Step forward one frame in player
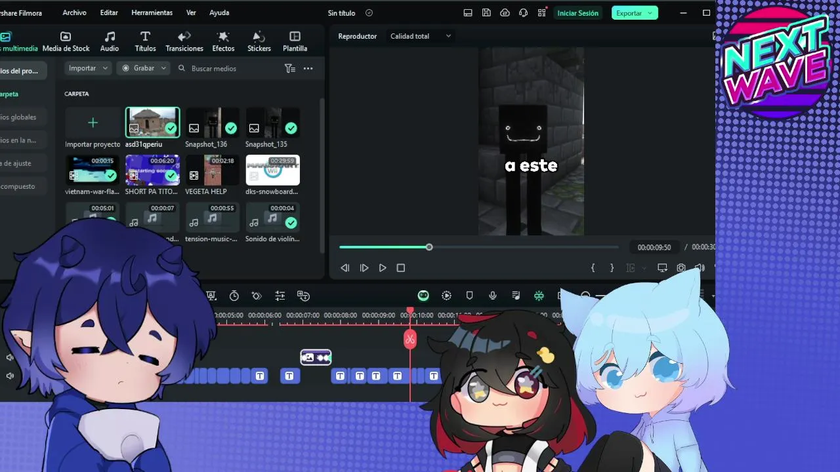Viewport: 840px width, 472px height. [x=364, y=267]
